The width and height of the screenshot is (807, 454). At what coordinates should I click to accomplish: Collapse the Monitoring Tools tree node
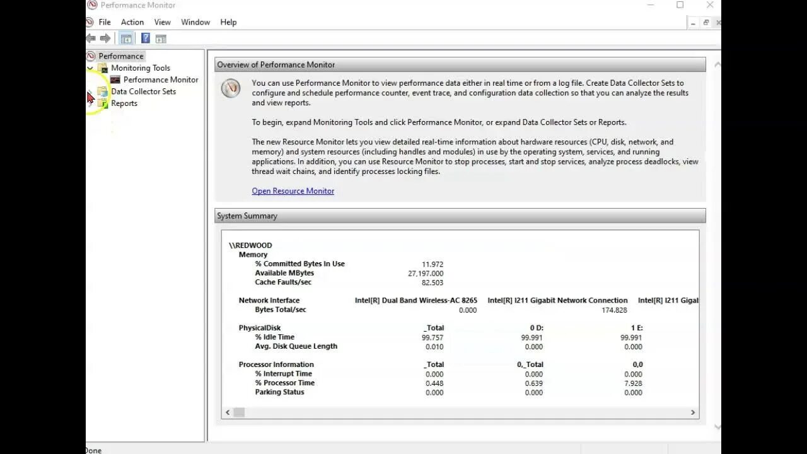pos(90,68)
